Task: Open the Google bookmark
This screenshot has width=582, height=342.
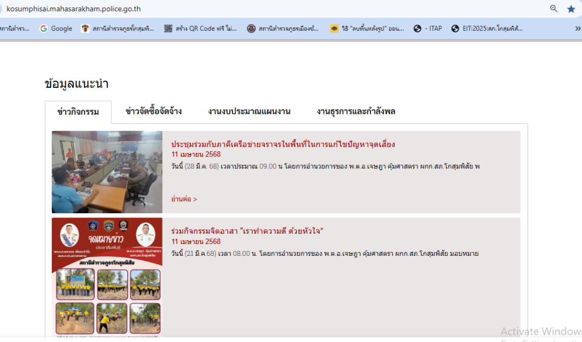Action: (56, 28)
